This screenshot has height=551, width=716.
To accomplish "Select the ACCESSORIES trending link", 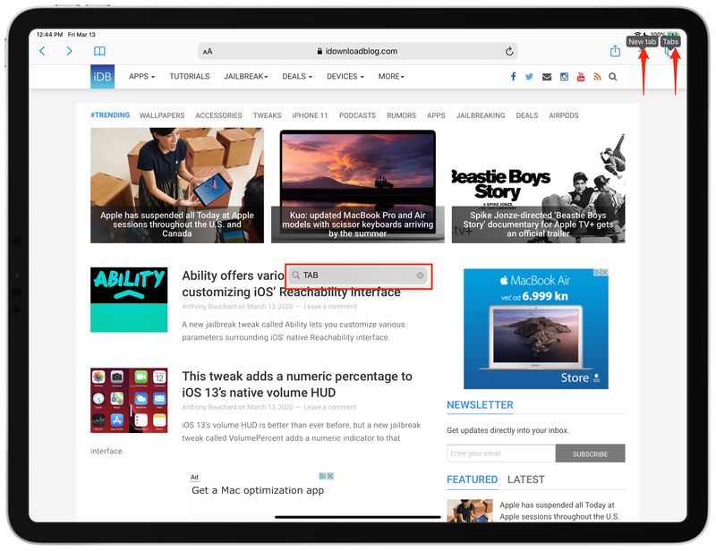I will (x=218, y=115).
